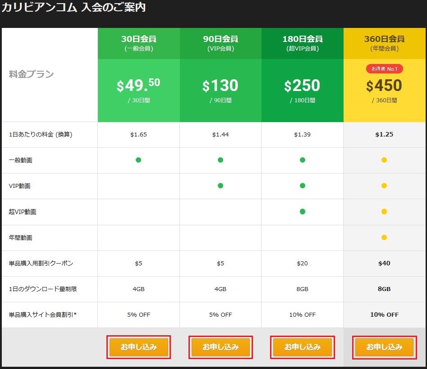
Task: Apply for the 360日会員 annual plan
Action: click(384, 347)
